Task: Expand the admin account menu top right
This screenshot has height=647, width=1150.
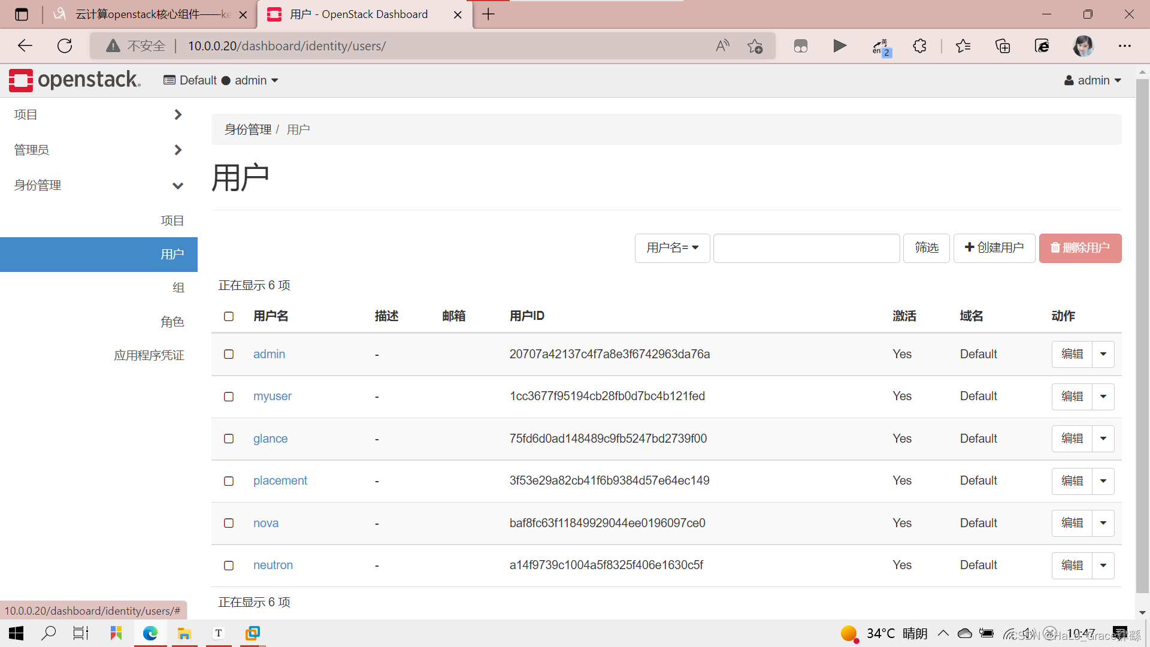Action: coord(1092,80)
